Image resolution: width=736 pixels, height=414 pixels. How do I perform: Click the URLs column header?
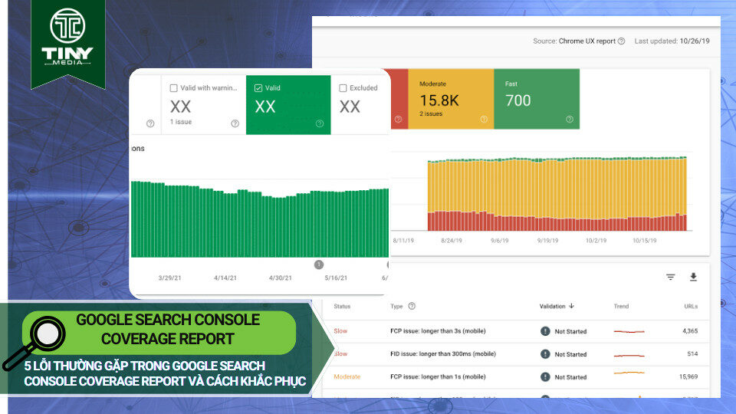[x=691, y=307]
